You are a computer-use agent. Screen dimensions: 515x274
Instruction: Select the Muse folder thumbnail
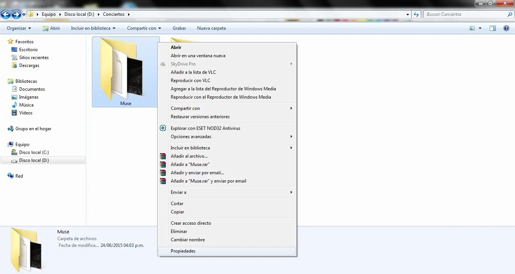pyautogui.click(x=126, y=72)
